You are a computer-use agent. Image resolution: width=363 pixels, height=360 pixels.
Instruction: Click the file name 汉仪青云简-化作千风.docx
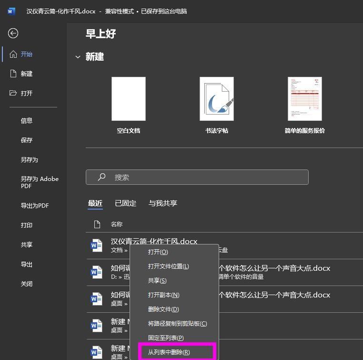tap(154, 241)
